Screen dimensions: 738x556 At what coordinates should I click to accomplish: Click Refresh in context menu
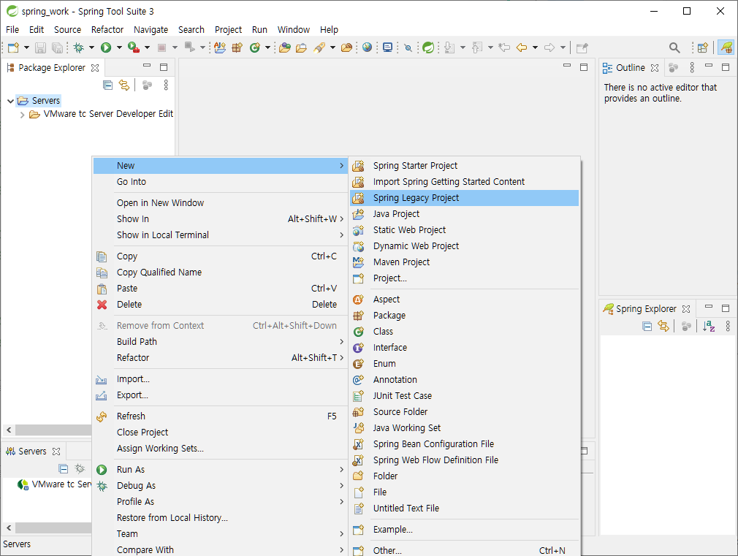coord(220,416)
